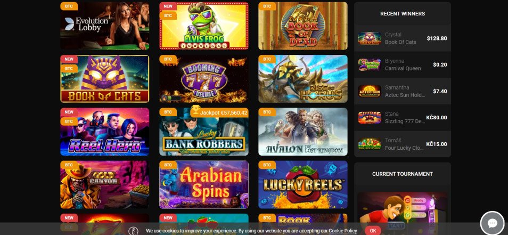Select the Rise of Horus game

[303, 79]
